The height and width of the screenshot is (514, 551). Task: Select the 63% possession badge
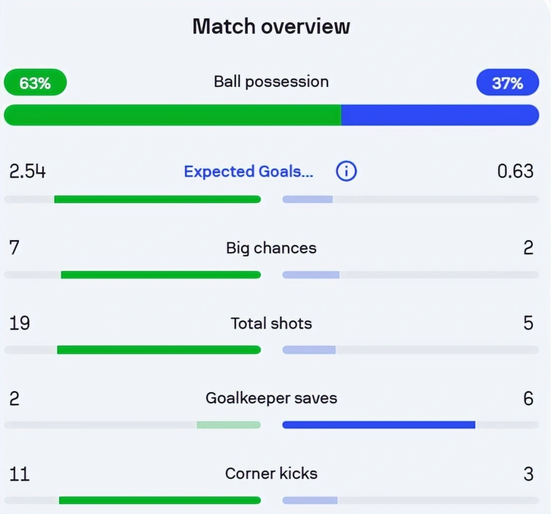click(35, 82)
